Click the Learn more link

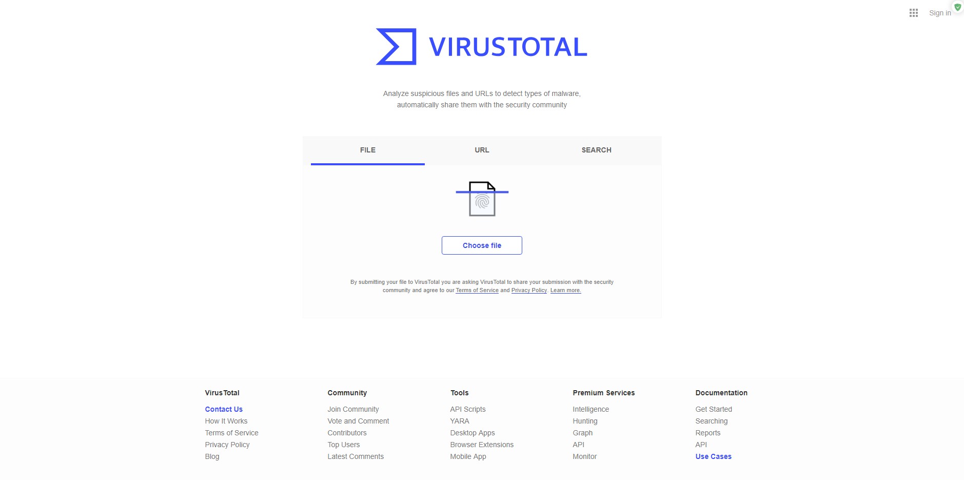(x=566, y=291)
